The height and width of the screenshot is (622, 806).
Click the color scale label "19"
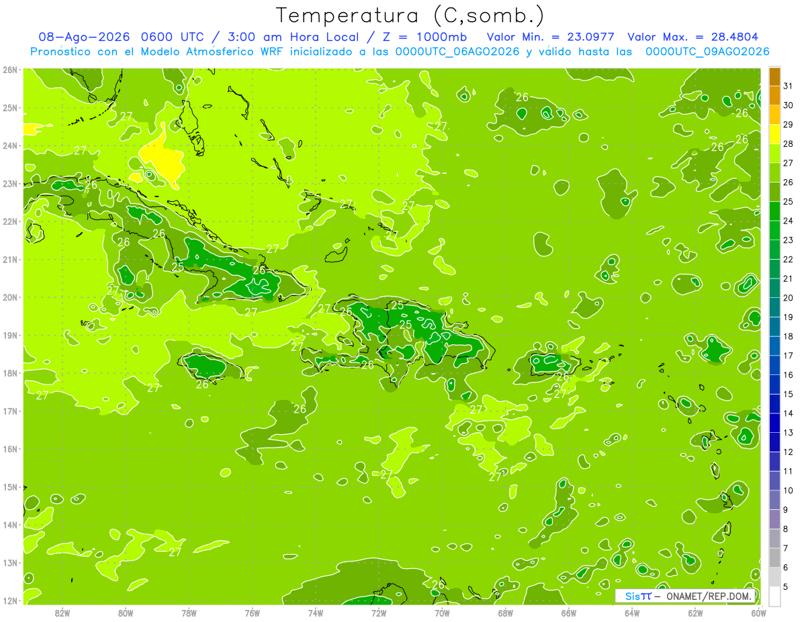[788, 317]
